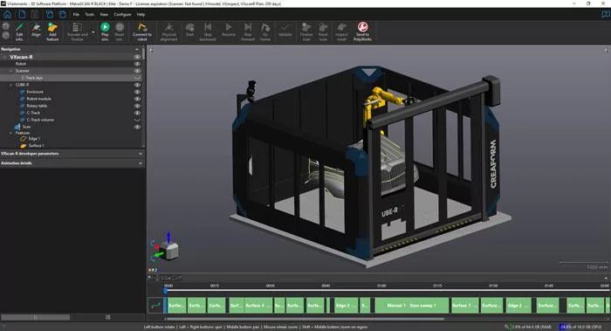Select the Align tool
611x331 pixels.
[x=36, y=30]
